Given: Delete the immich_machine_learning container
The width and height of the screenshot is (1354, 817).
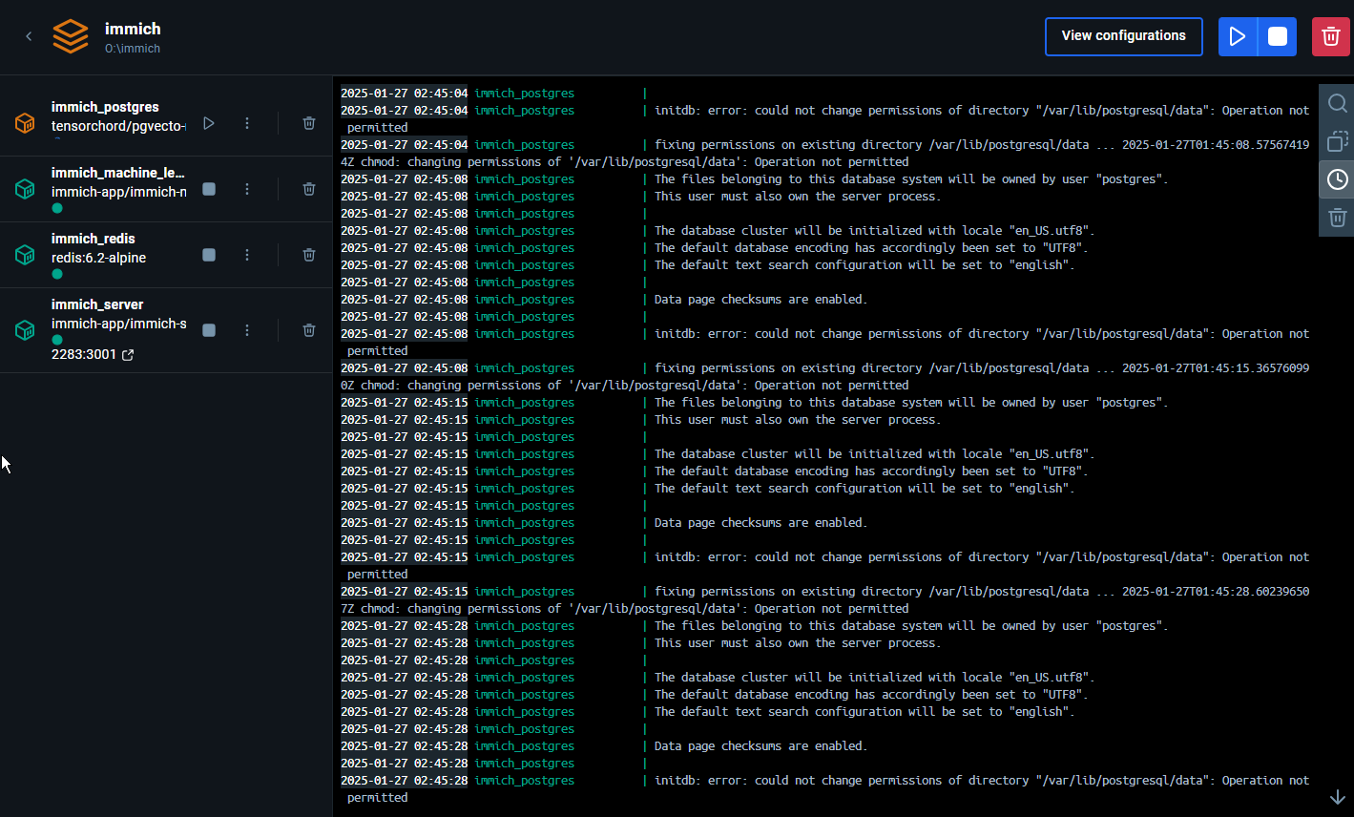Looking at the screenshot, I should pos(309,189).
